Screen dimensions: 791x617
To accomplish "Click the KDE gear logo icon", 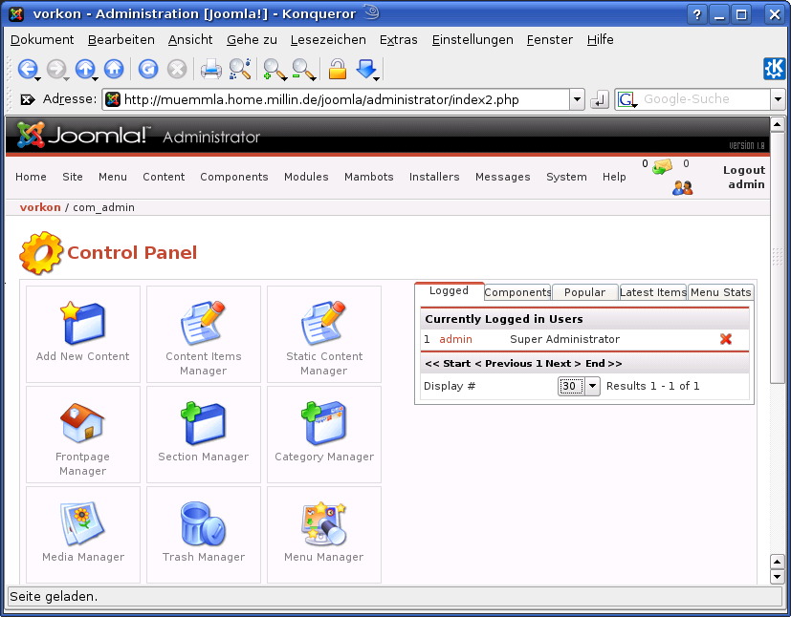I will click(774, 69).
